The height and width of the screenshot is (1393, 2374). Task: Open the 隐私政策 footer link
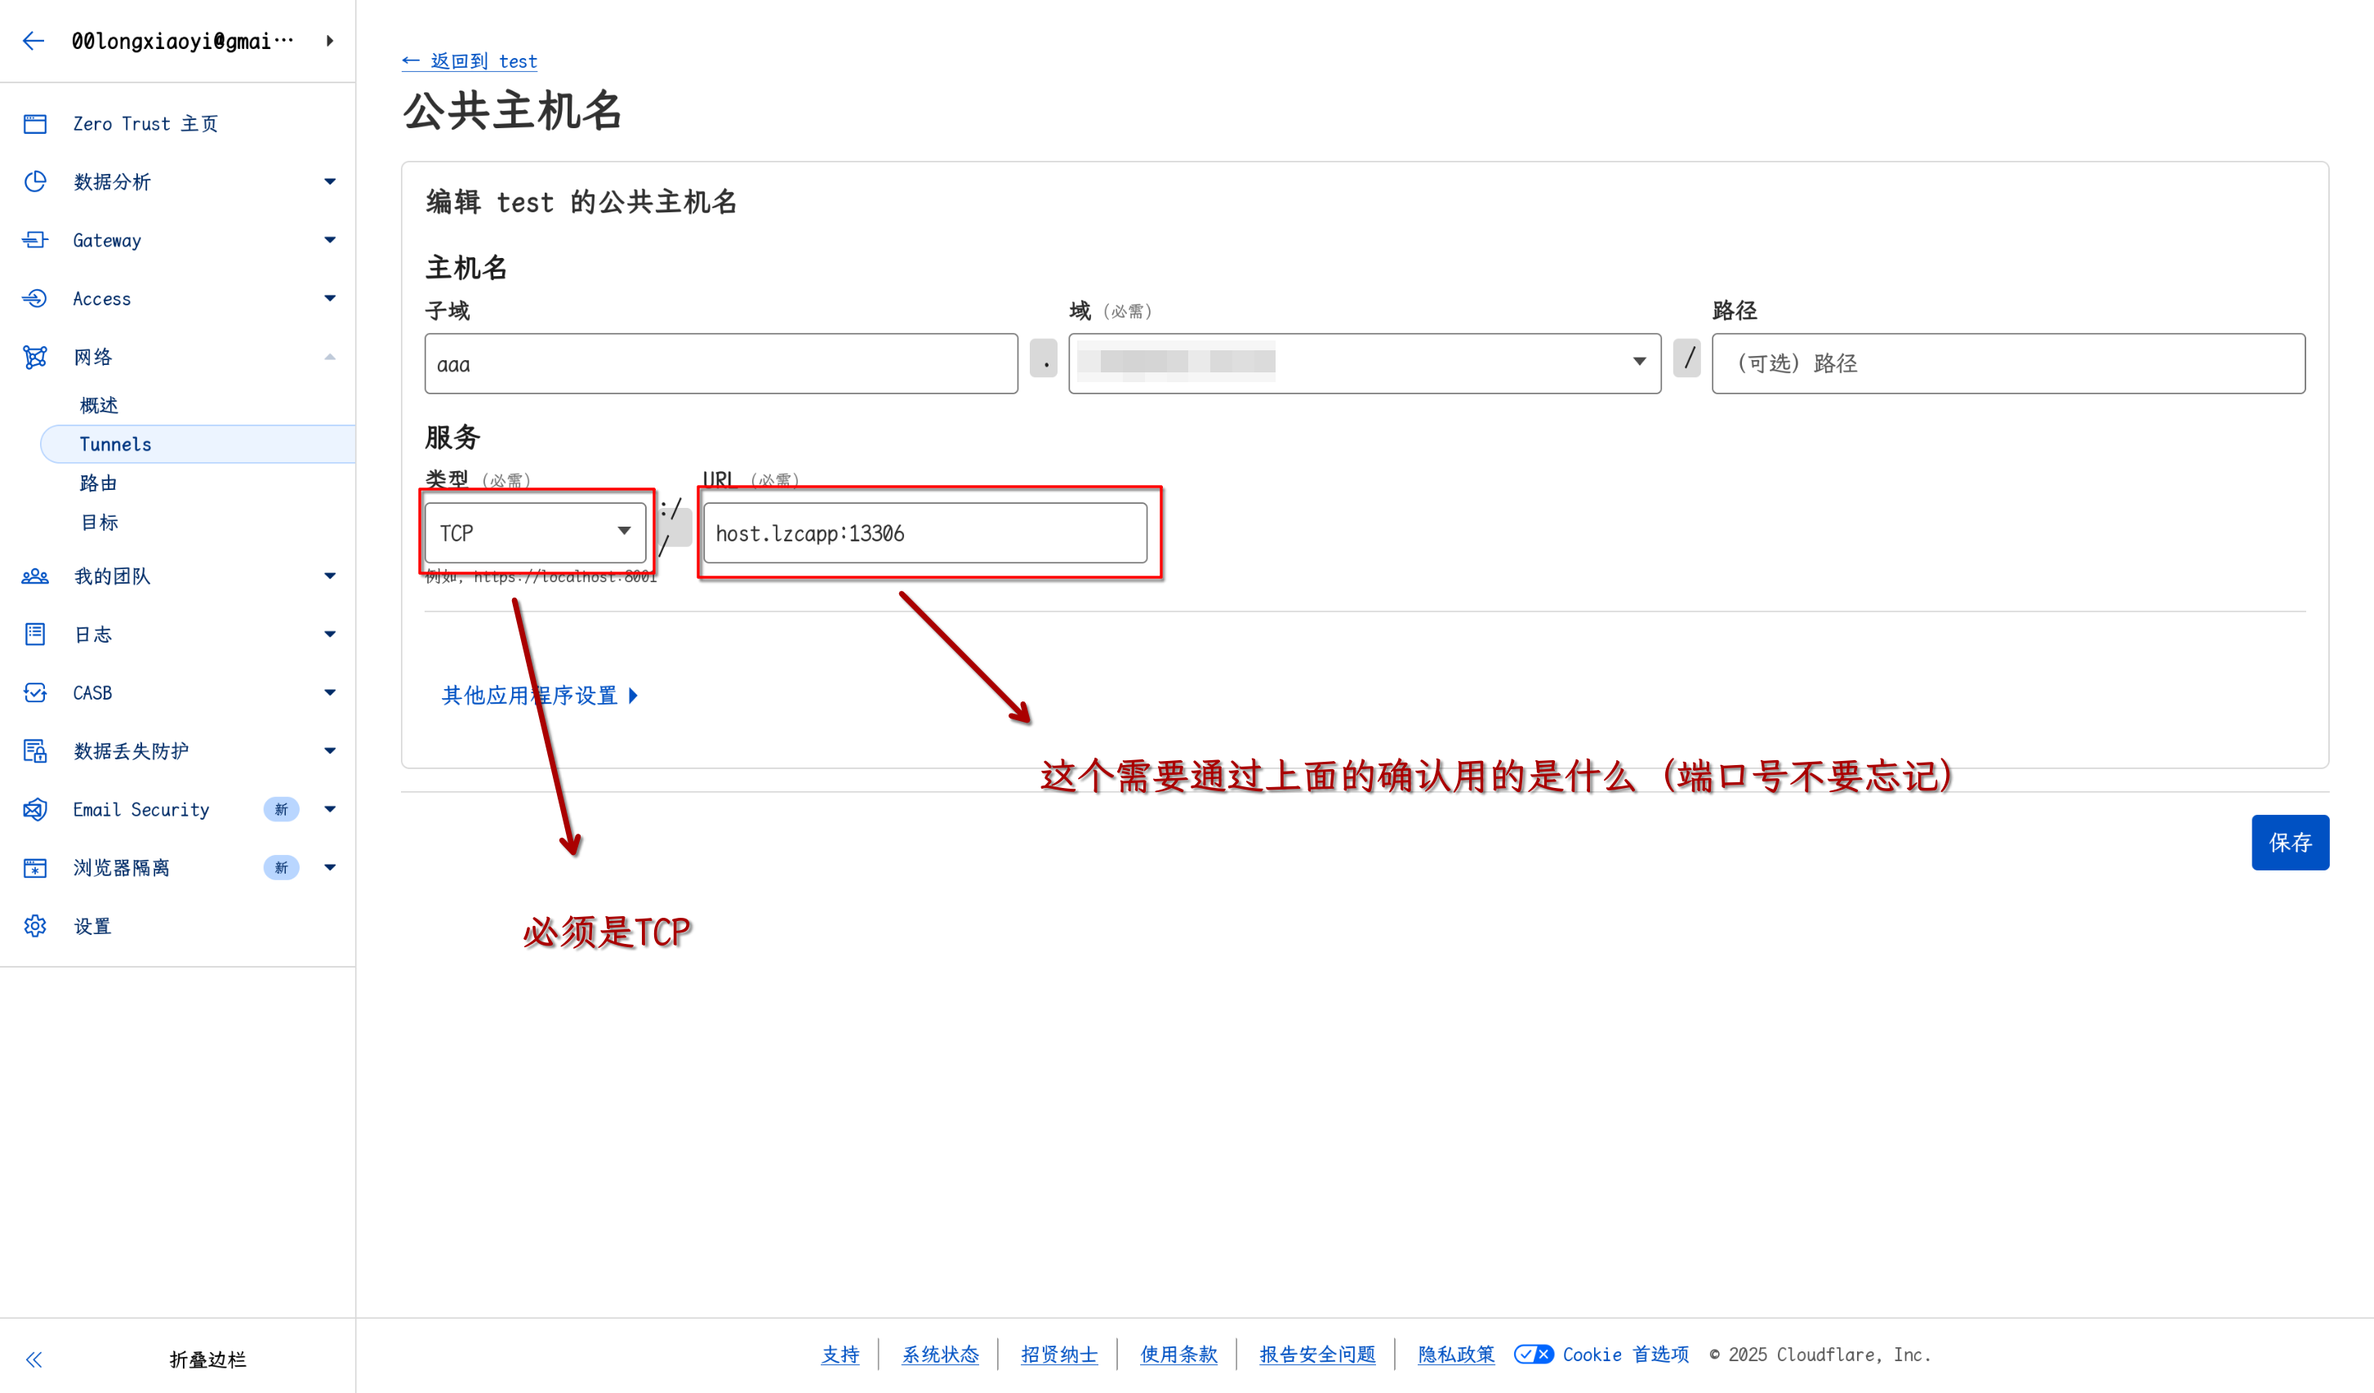(x=1455, y=1355)
